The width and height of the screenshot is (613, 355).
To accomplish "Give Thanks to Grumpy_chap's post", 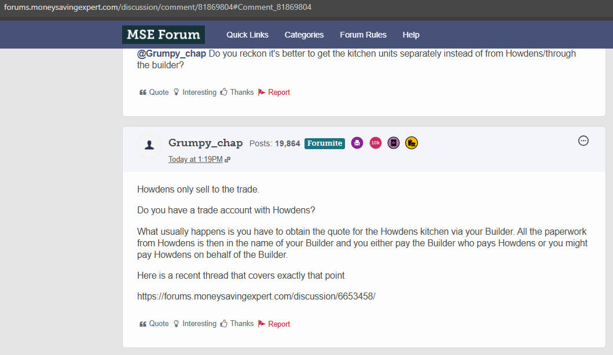I will (237, 324).
